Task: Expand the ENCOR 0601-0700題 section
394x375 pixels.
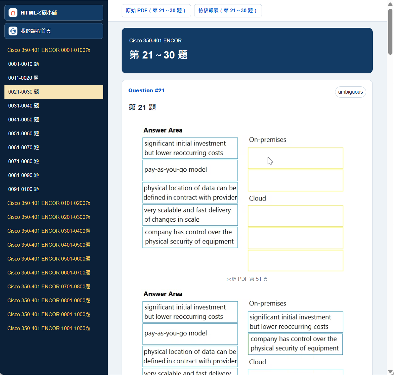Action: 49,273
